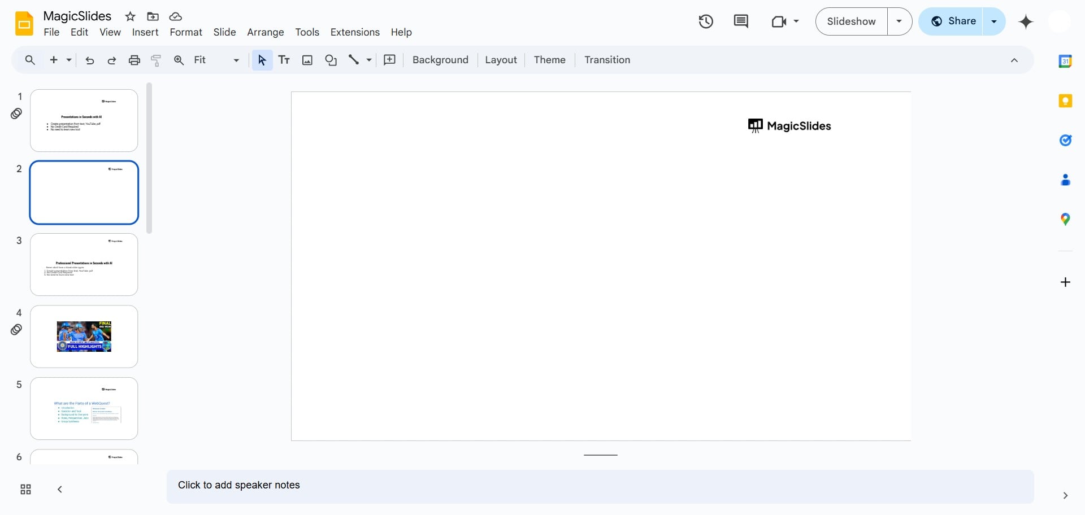This screenshot has width=1085, height=515.
Task: Open Google Keep in side panel
Action: (1065, 101)
